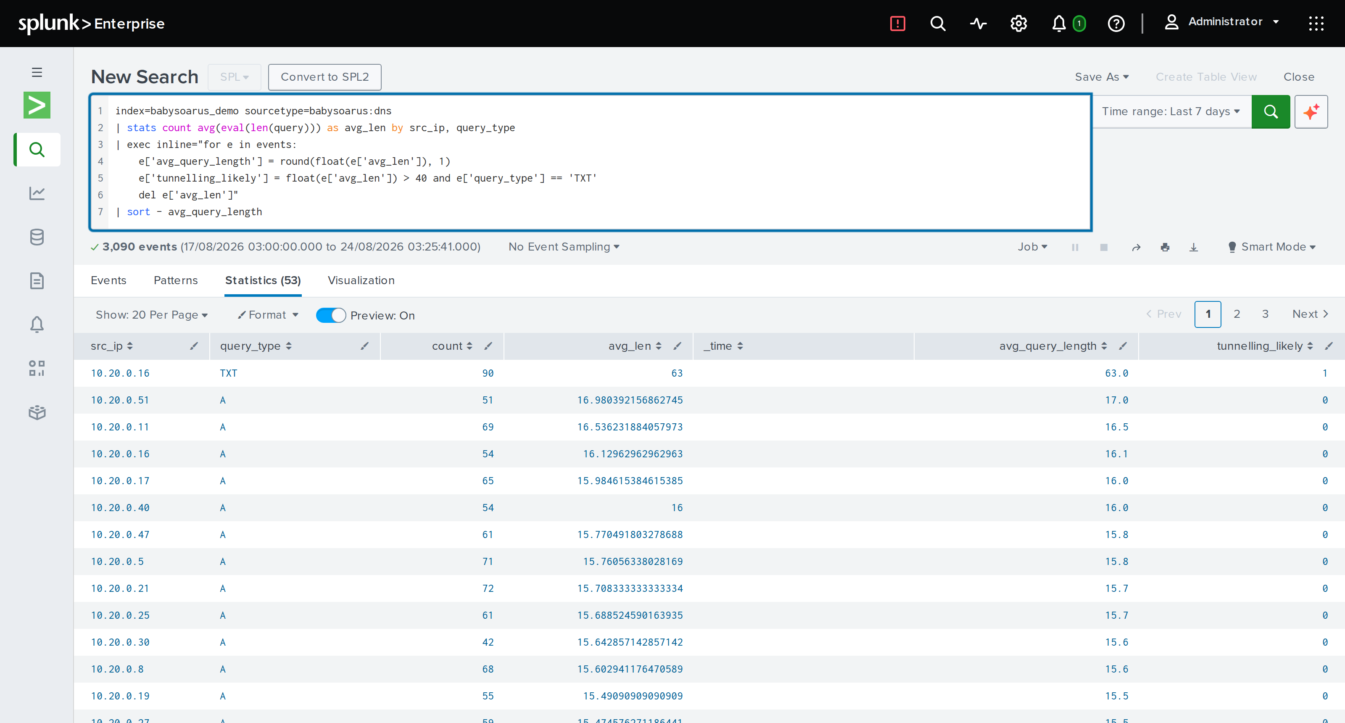The height and width of the screenshot is (723, 1345).
Task: Toggle the Preview switch off
Action: tap(330, 315)
